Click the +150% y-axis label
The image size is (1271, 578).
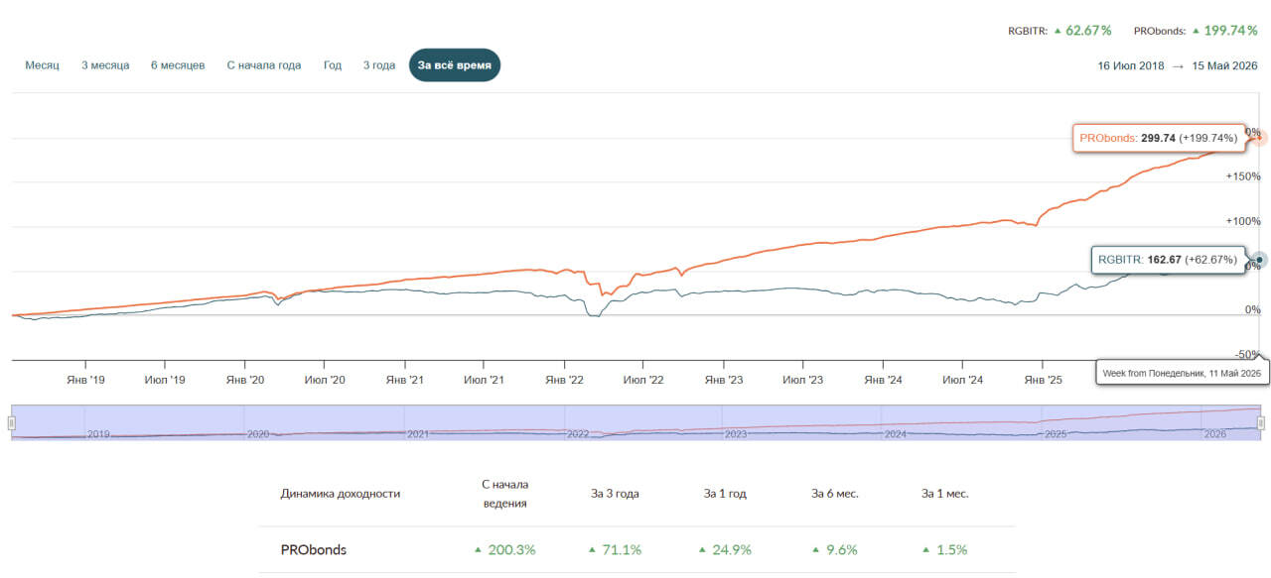pyautogui.click(x=1245, y=176)
